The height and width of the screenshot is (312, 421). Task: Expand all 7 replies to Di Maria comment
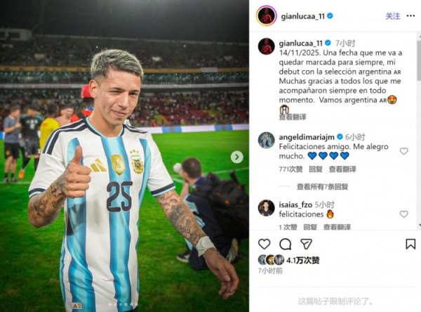coord(323,187)
